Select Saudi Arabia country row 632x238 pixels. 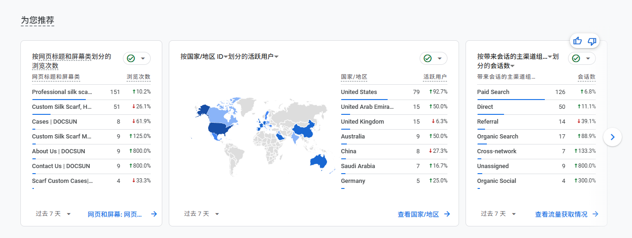point(394,166)
